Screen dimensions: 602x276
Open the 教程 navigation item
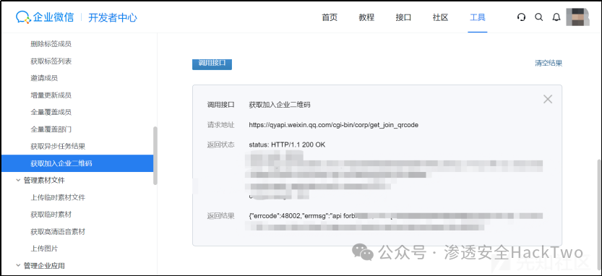(366, 17)
